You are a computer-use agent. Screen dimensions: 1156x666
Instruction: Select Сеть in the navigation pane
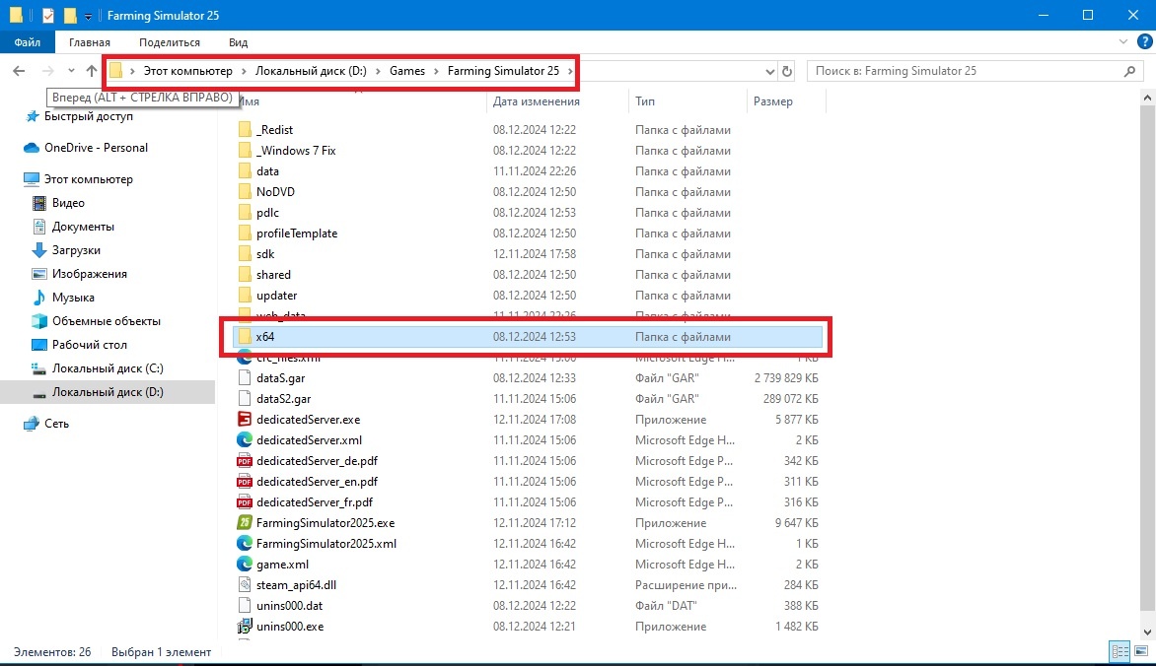click(x=56, y=424)
